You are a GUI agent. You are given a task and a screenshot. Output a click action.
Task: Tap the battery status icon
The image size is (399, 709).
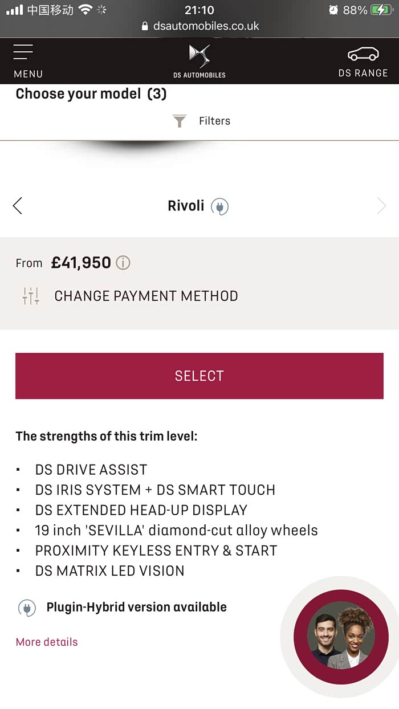[x=380, y=10]
